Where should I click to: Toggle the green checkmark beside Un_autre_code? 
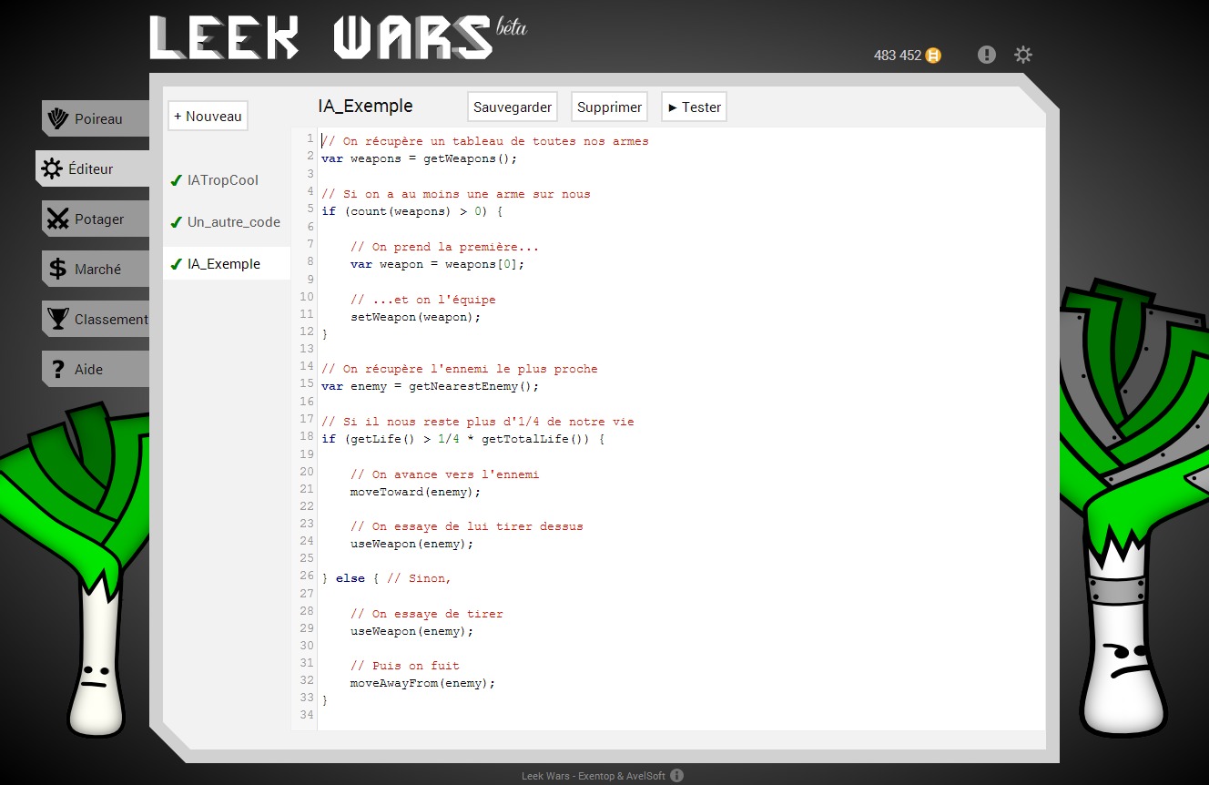(176, 222)
